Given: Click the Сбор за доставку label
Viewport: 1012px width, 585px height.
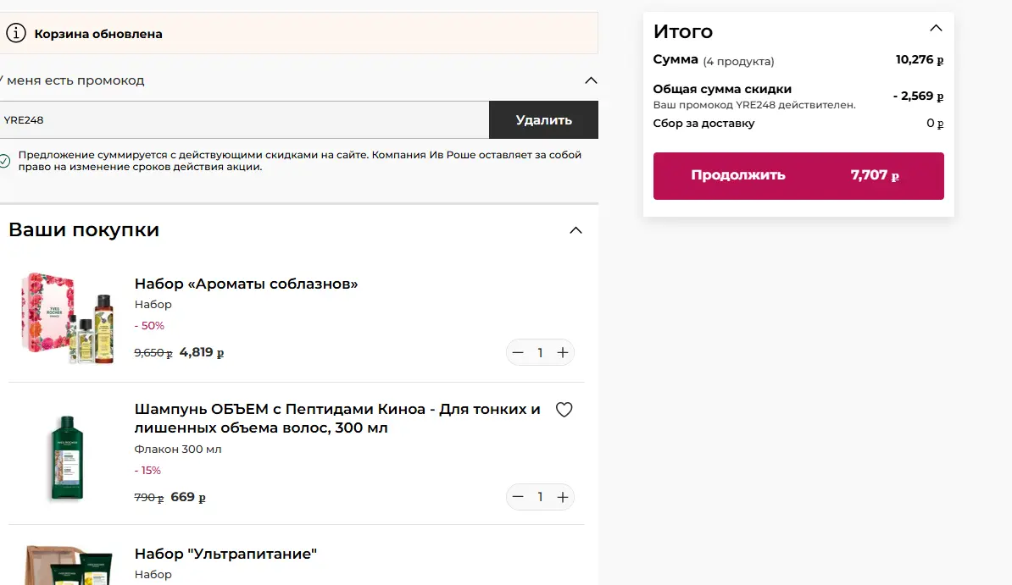Looking at the screenshot, I should (x=703, y=124).
